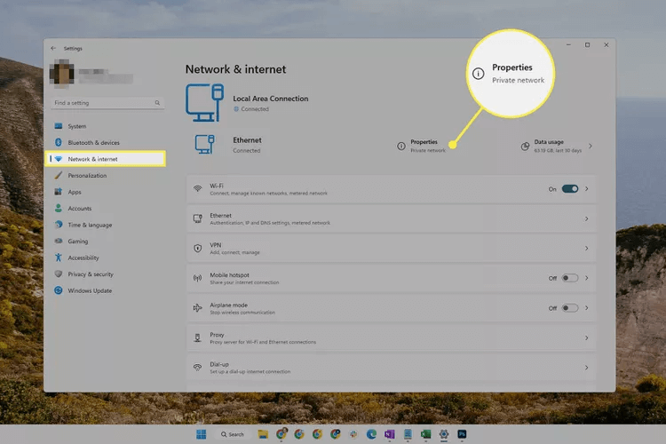Expand the Airplane mode chevron
666x444 pixels.
click(x=587, y=307)
